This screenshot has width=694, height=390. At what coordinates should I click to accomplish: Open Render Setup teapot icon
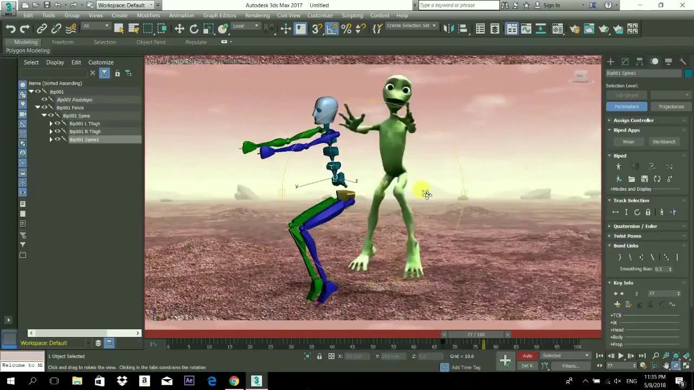pos(575,29)
